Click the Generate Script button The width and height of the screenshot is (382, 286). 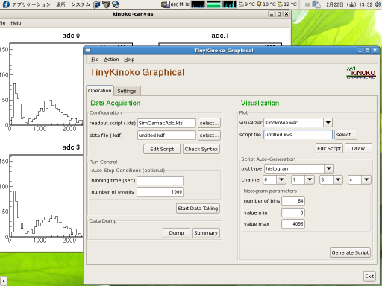click(x=350, y=252)
